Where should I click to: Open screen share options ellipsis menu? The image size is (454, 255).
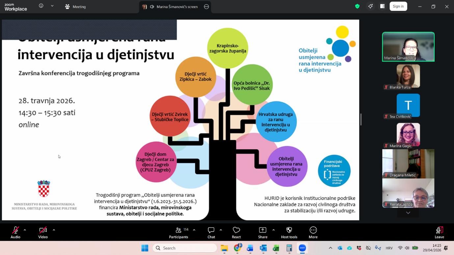point(206,7)
